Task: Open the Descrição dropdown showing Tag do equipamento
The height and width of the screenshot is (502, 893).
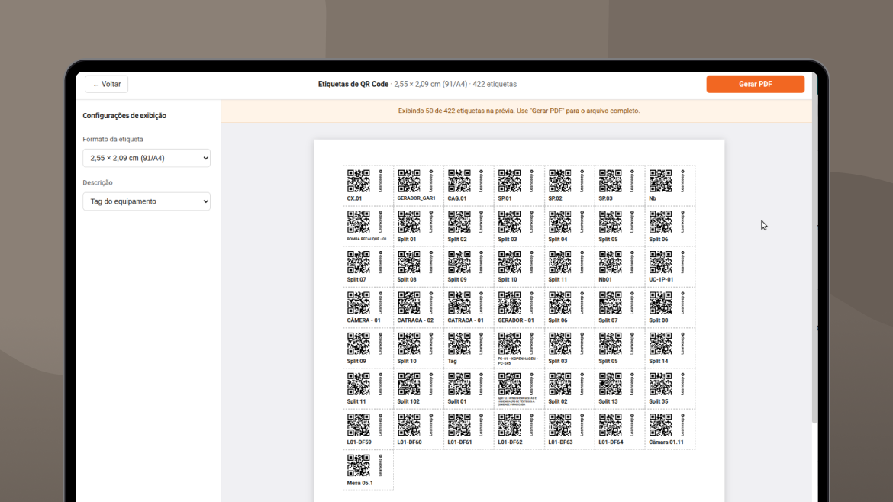Action: pyautogui.click(x=147, y=201)
